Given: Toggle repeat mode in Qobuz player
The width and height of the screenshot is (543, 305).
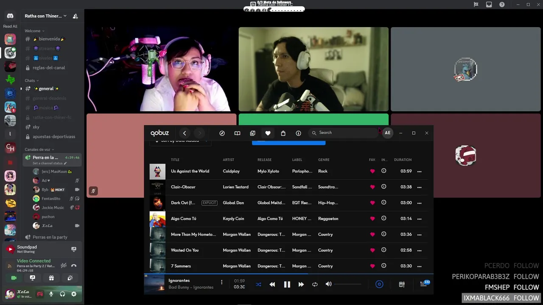Looking at the screenshot, I should click(x=315, y=284).
